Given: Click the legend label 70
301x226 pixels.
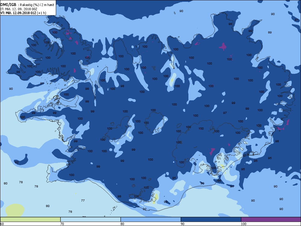Looking at the screenshot, I should pos(62,224).
